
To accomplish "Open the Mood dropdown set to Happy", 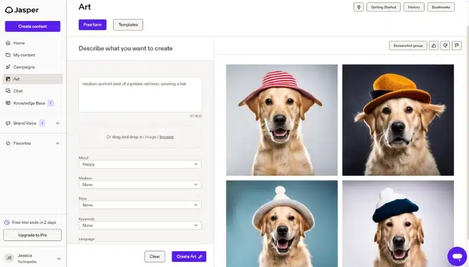I will click(140, 164).
